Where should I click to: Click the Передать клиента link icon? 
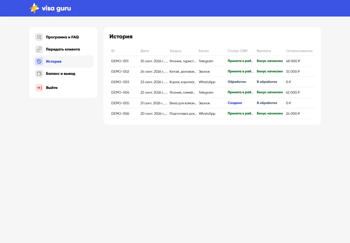pyautogui.click(x=39, y=49)
